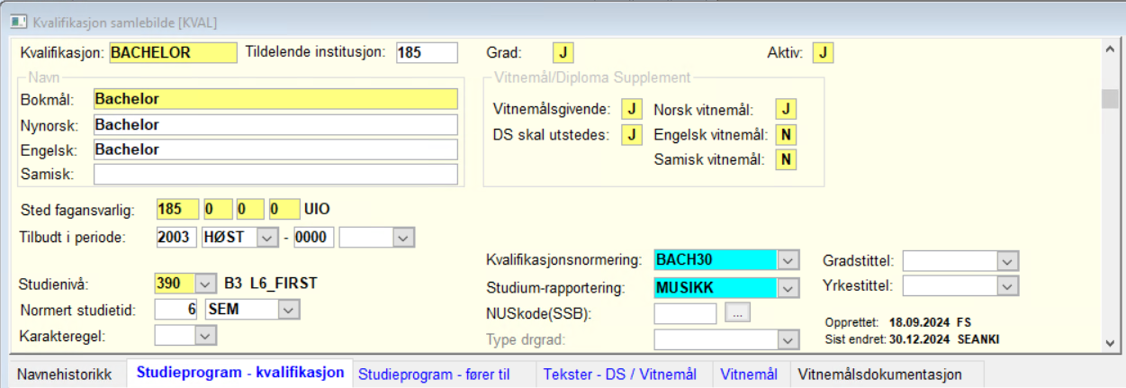Open Studium-rapportering MUSIKK dropdown
Viewport: 1126px width, 388px height.
click(x=788, y=287)
